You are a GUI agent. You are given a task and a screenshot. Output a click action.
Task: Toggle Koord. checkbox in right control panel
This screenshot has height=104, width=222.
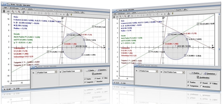(201, 83)
